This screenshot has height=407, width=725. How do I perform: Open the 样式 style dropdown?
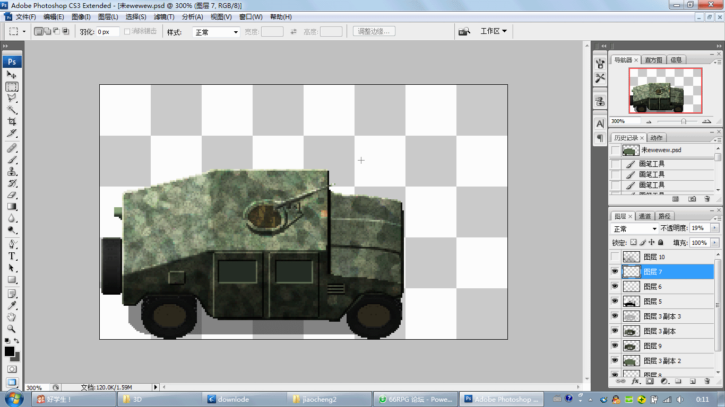point(217,32)
